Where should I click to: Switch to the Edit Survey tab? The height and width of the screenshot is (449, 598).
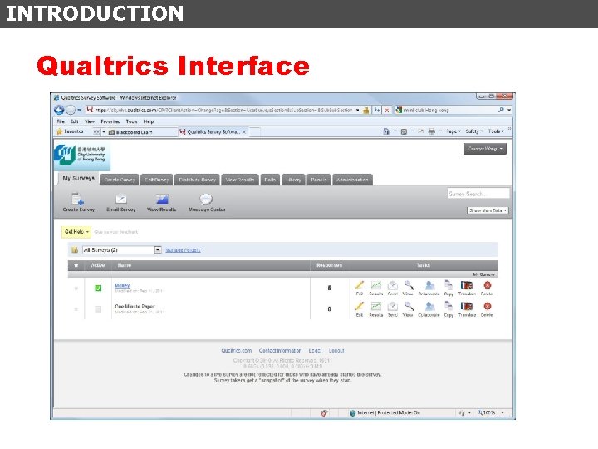pos(156,180)
